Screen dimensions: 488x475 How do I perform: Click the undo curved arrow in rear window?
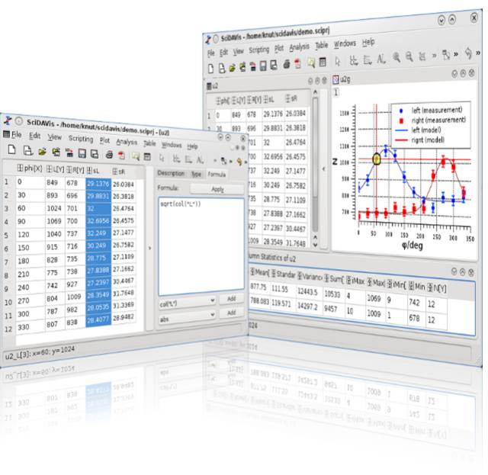(x=468, y=53)
